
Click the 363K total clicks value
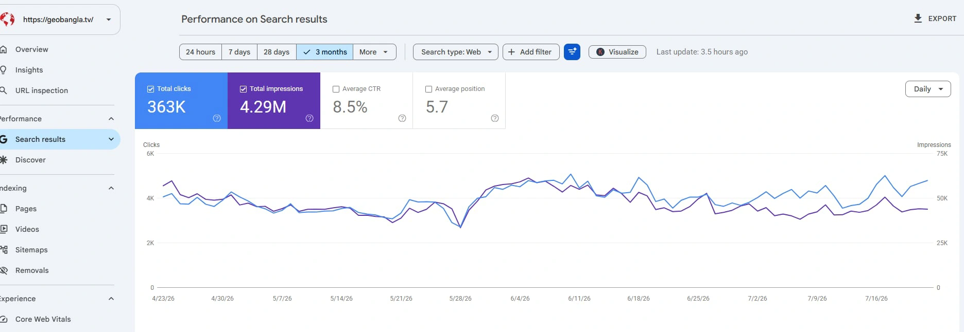tap(166, 107)
